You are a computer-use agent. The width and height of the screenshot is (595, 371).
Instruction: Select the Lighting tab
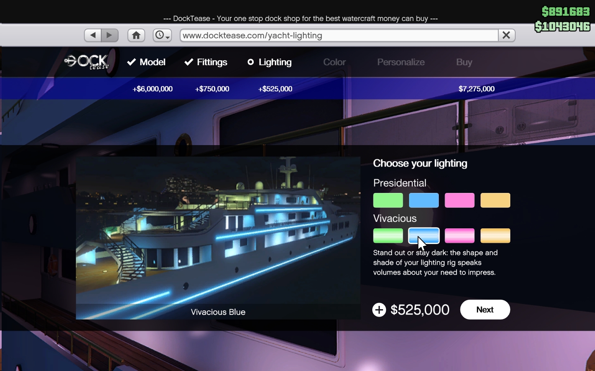(269, 62)
